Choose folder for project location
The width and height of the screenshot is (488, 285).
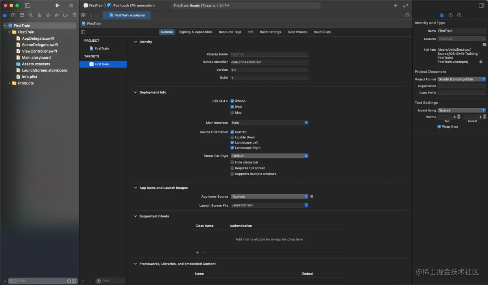coord(484,44)
